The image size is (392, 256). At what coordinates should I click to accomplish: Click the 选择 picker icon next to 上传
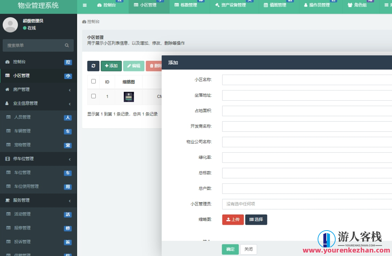click(251, 220)
